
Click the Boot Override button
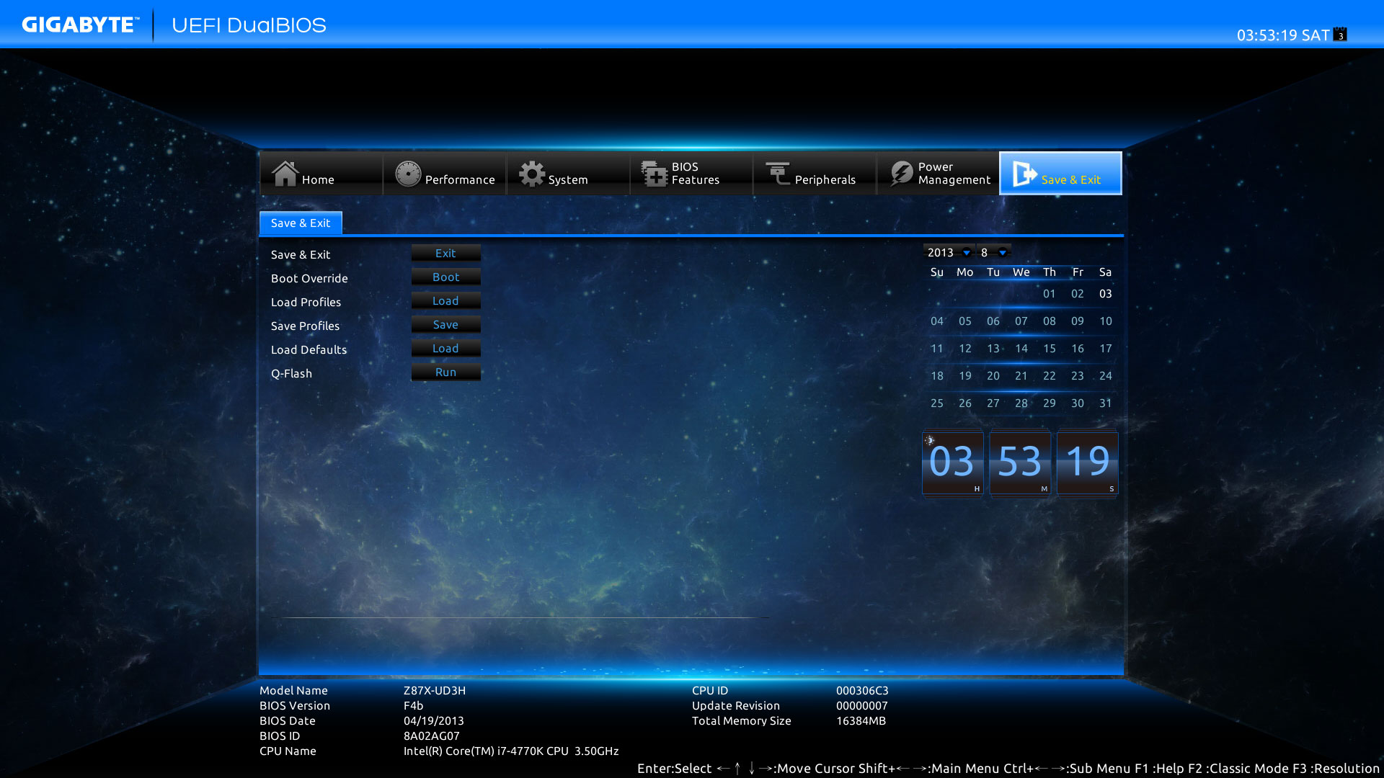[445, 277]
